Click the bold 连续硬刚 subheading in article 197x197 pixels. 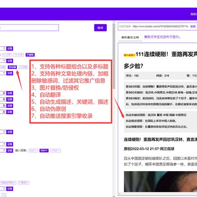160,140
